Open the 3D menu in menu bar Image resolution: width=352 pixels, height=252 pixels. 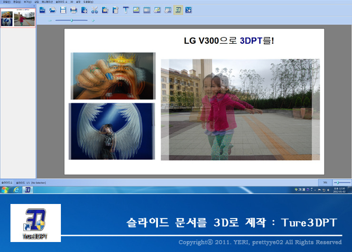[72, 2]
